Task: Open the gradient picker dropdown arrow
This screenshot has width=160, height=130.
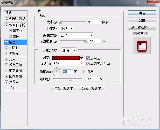Action: point(82,58)
